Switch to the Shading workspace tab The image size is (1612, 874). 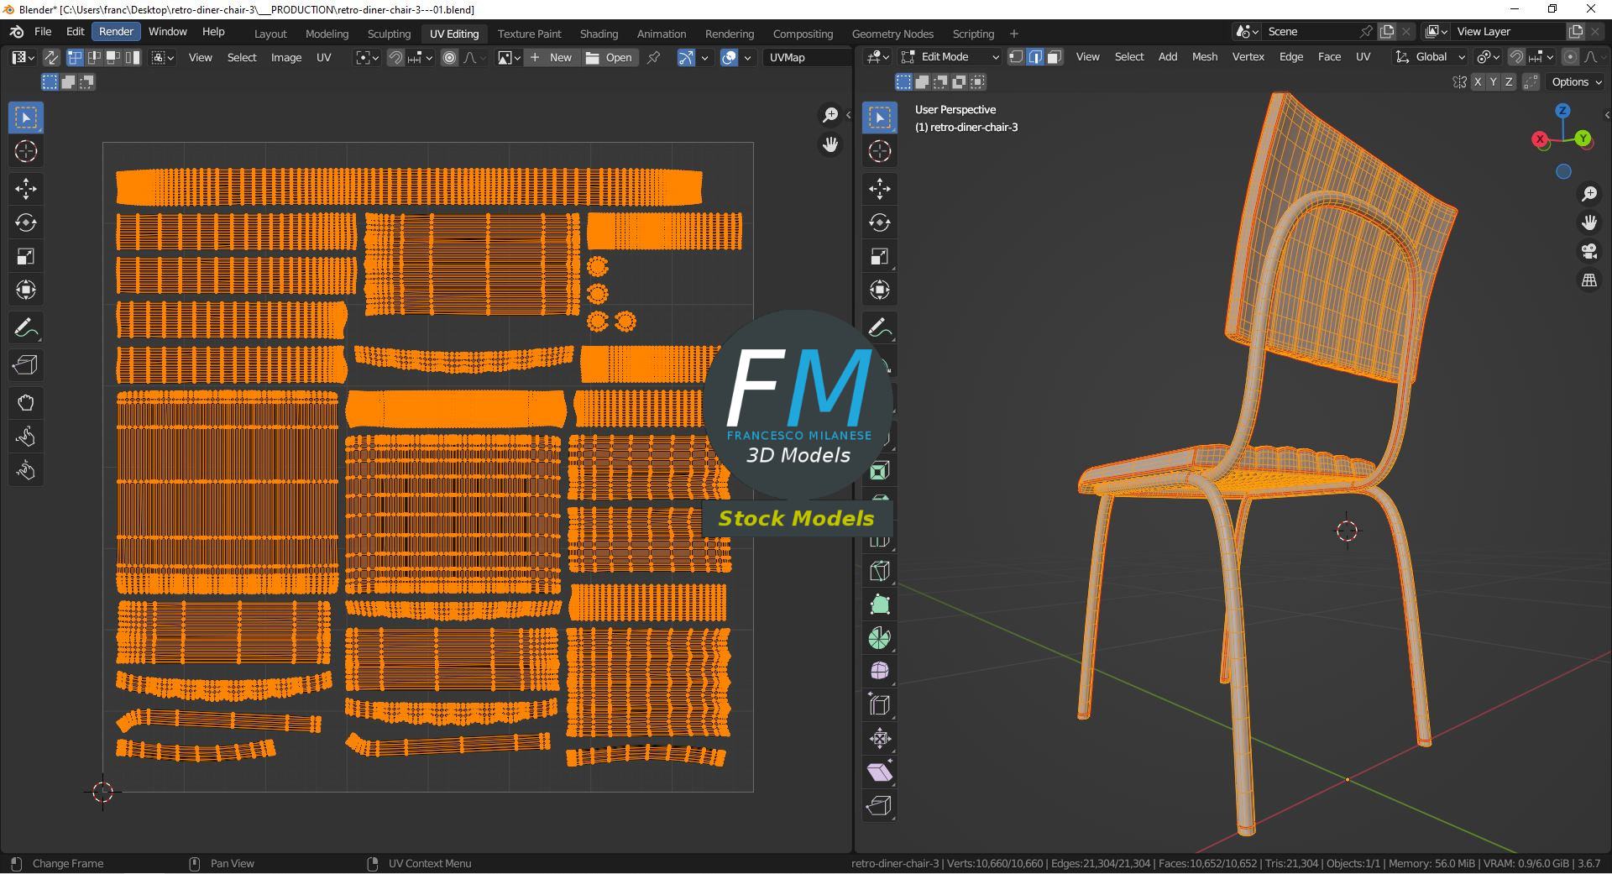click(598, 34)
